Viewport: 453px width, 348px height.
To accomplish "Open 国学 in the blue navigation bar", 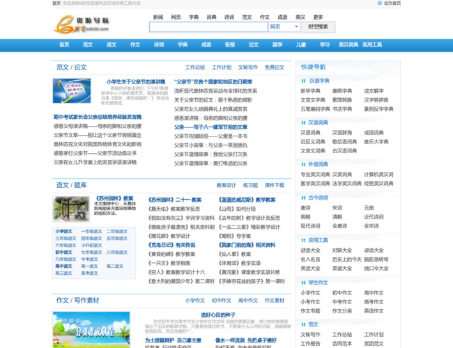I will tap(277, 45).
